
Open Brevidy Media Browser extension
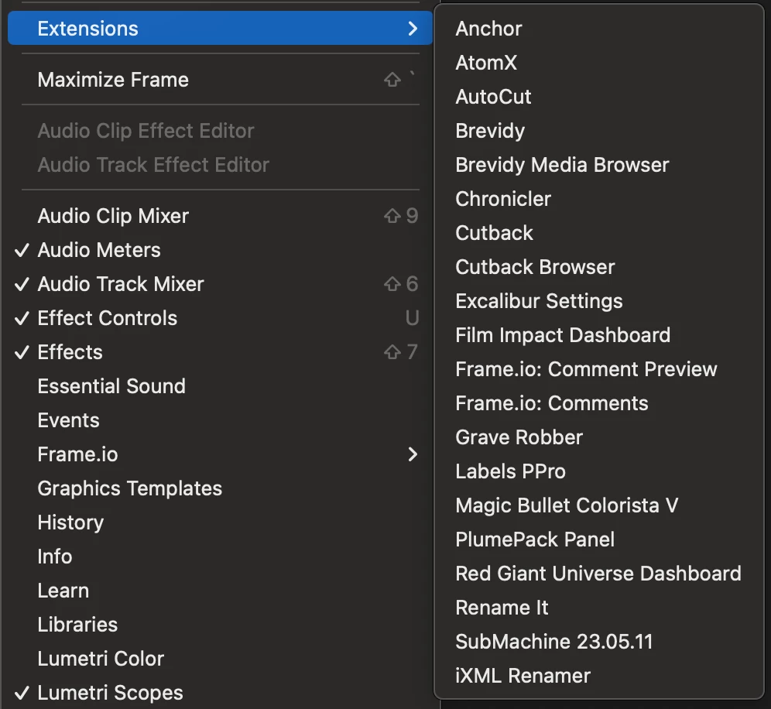click(x=599, y=165)
